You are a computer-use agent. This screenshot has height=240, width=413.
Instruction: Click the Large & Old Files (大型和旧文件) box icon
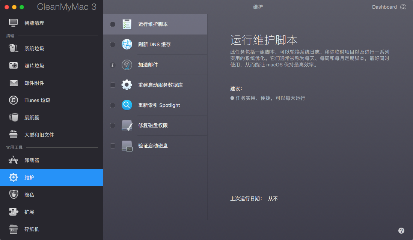click(13, 135)
